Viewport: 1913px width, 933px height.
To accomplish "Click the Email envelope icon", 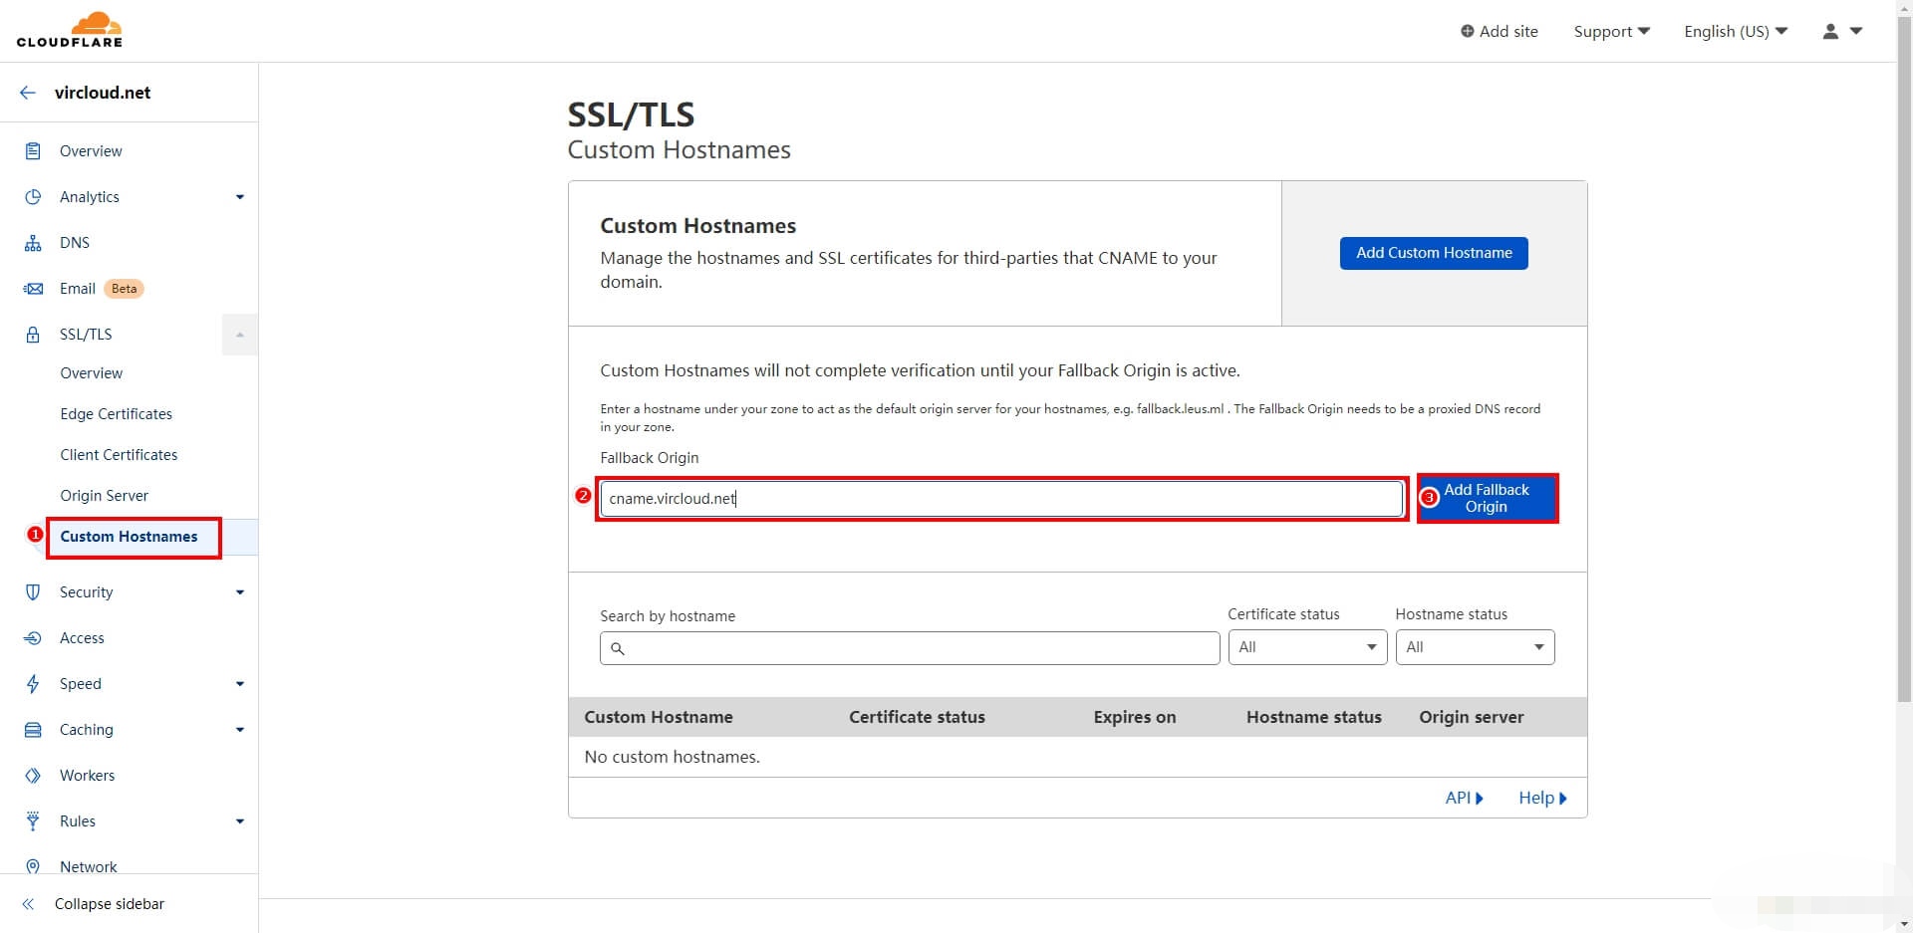I will [x=33, y=289].
